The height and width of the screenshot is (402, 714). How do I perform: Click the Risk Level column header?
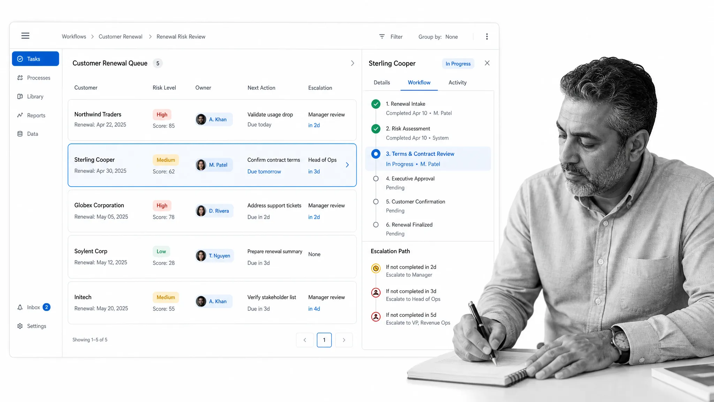164,88
